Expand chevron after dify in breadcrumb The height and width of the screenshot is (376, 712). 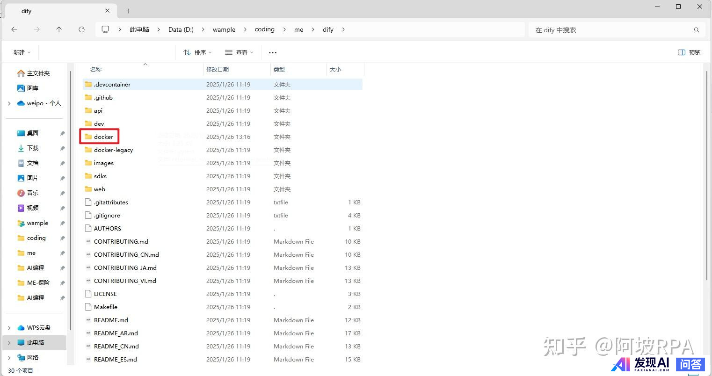tap(343, 29)
